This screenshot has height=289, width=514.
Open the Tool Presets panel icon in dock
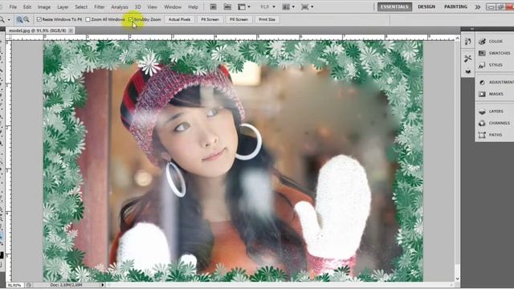(x=467, y=59)
